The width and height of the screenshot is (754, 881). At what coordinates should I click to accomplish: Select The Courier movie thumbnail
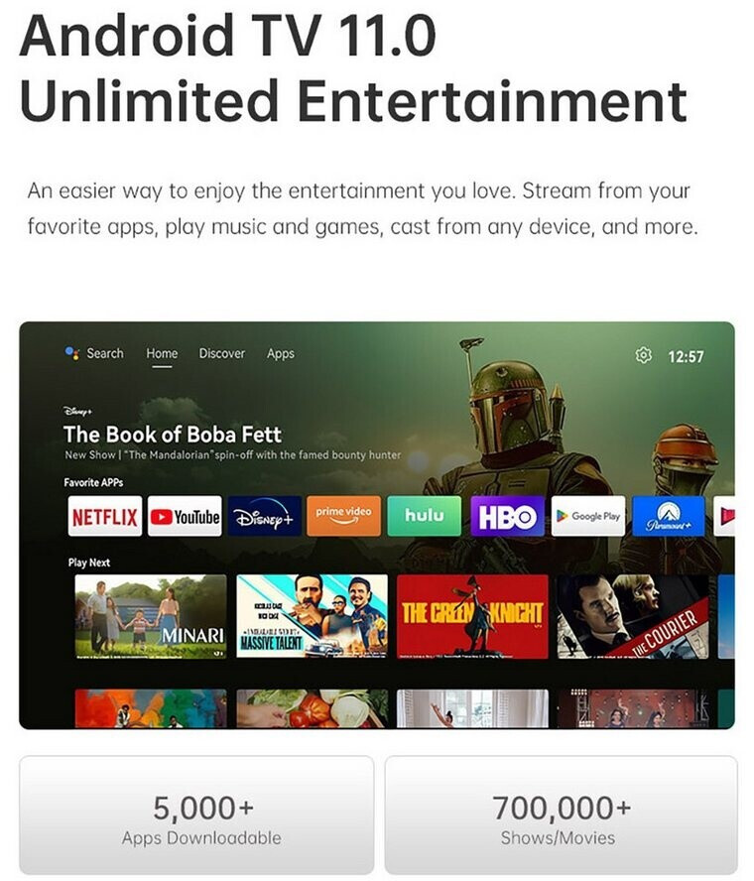point(633,616)
